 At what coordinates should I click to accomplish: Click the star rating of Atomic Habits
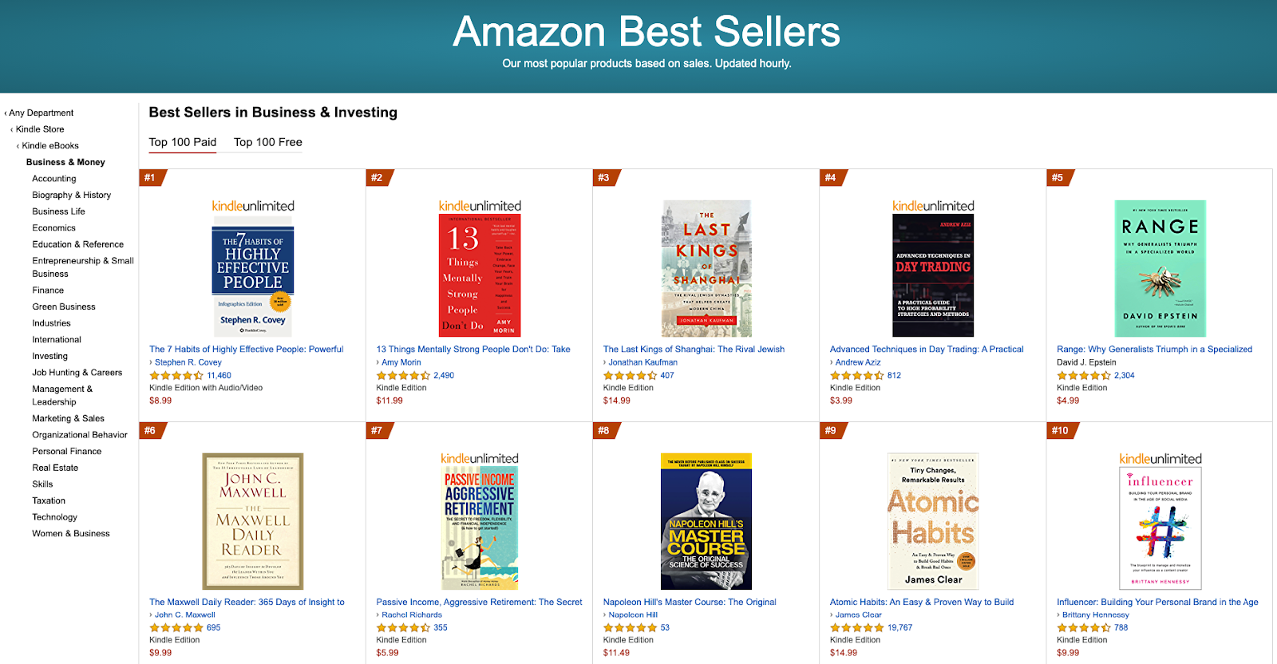point(855,627)
